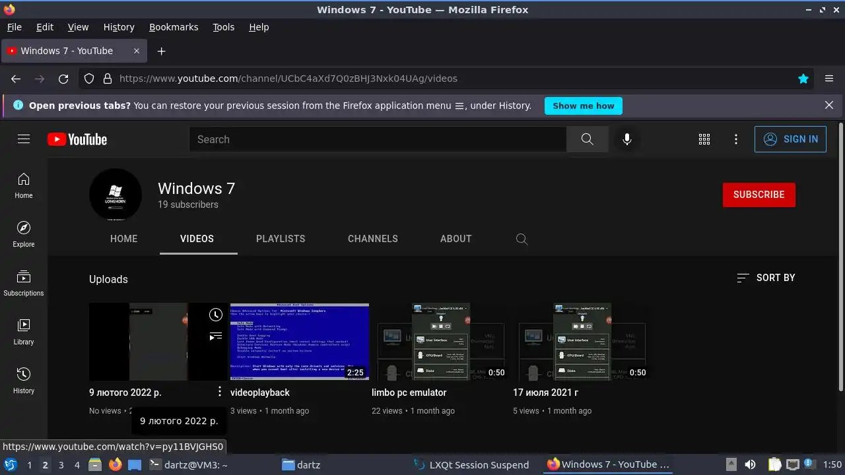Screen dimensions: 845x475
Task: Go to YouTube home via logo
Action: tap(77, 139)
